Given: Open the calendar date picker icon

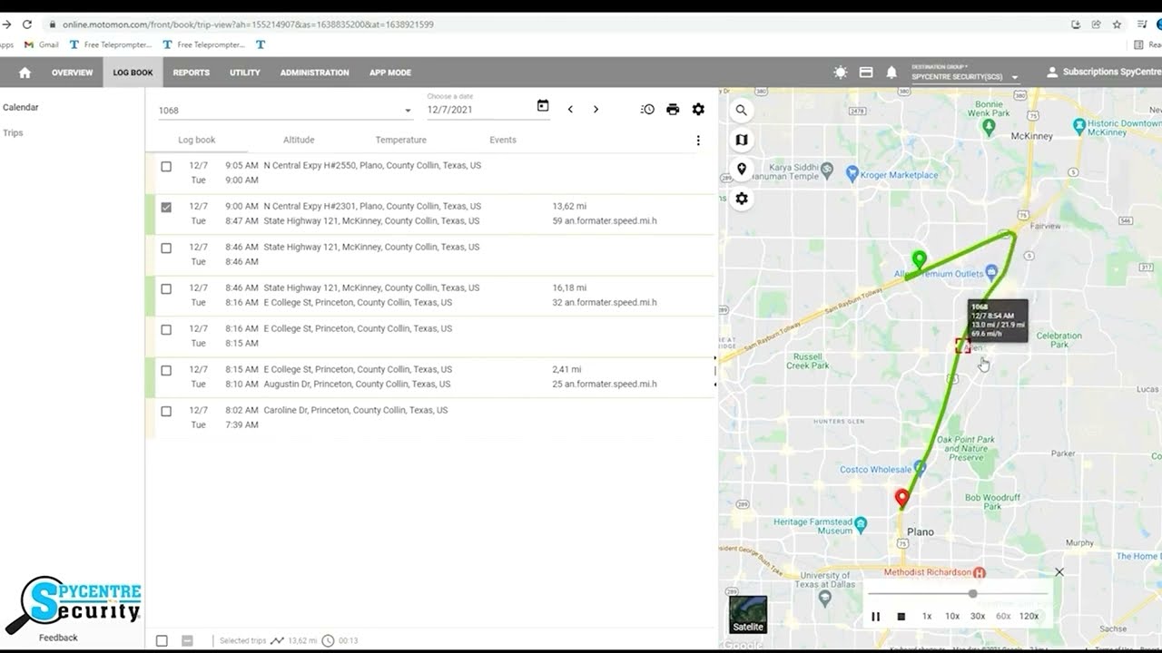Looking at the screenshot, I should coord(543,106).
